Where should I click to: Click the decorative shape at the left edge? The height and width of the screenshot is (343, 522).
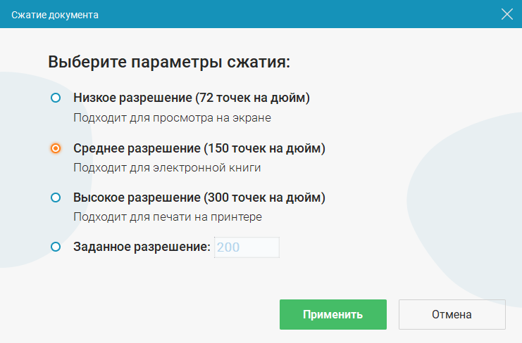[18, 176]
